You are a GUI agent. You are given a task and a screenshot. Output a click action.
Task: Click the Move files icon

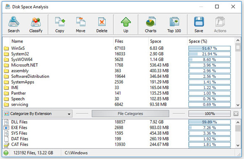(x=80, y=24)
